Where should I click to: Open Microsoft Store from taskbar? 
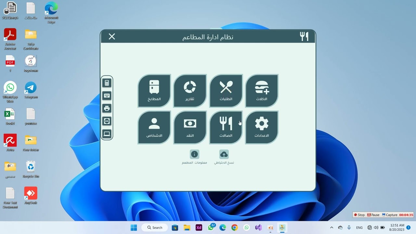click(x=175, y=227)
